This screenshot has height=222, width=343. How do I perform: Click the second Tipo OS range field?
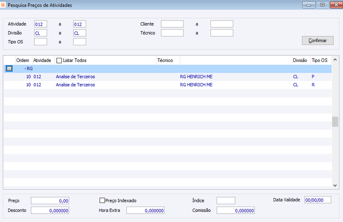tap(80, 42)
